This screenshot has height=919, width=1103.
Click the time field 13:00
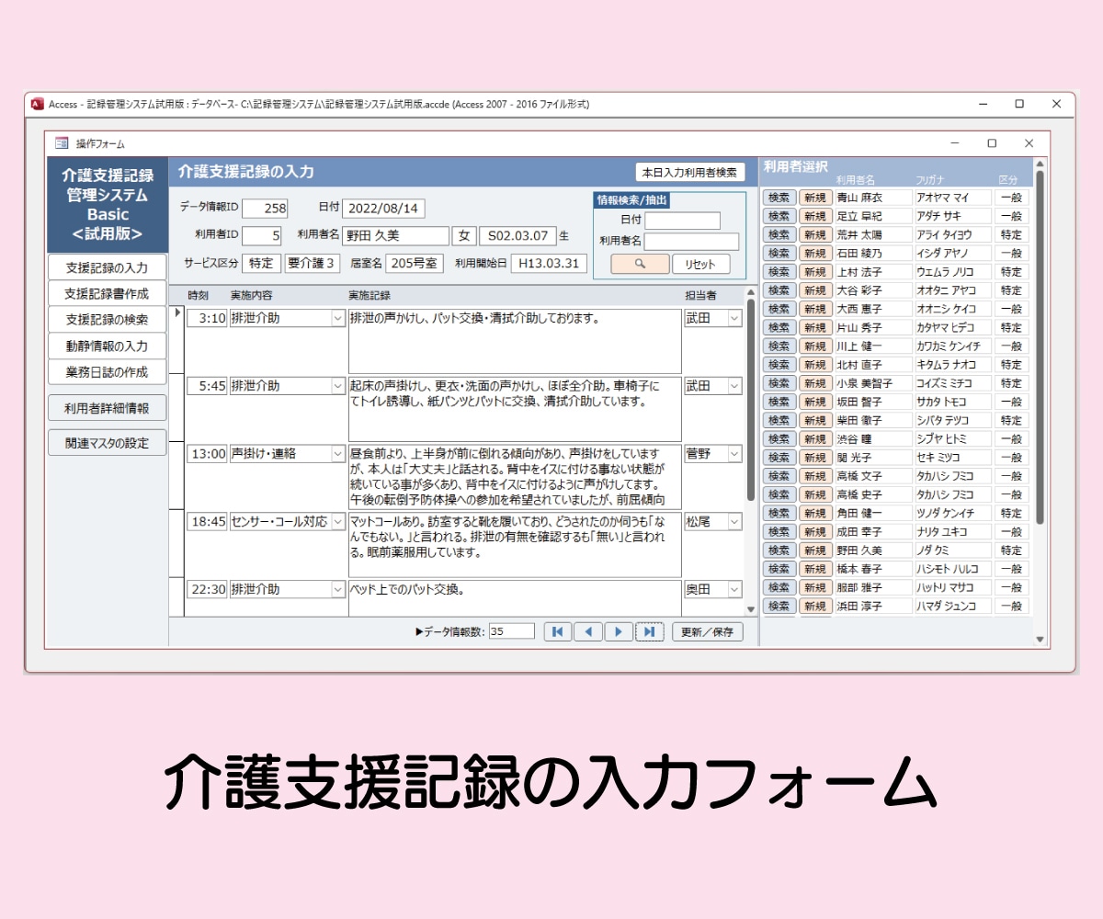click(x=207, y=454)
